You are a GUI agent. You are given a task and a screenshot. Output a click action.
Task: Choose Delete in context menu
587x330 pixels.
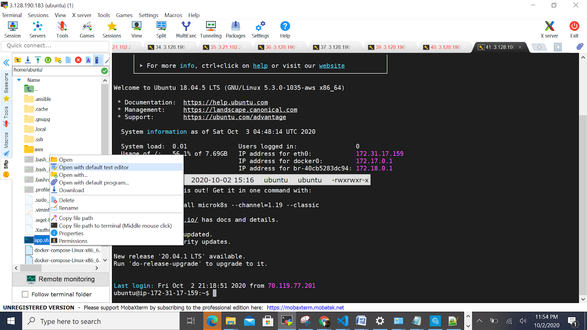pyautogui.click(x=117, y=200)
